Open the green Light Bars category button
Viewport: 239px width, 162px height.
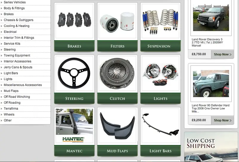click(160, 151)
